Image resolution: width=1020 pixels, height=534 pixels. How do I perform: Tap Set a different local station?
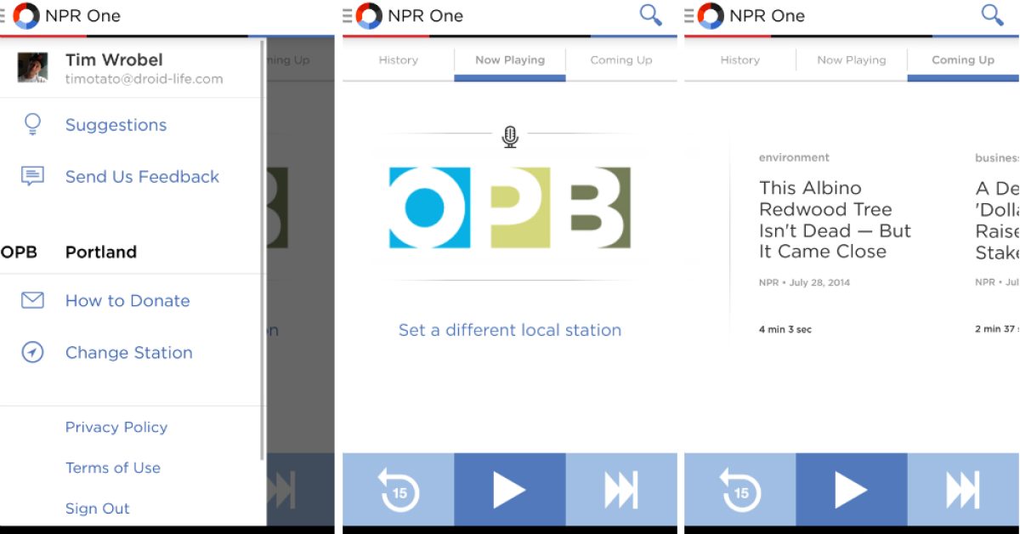point(510,330)
